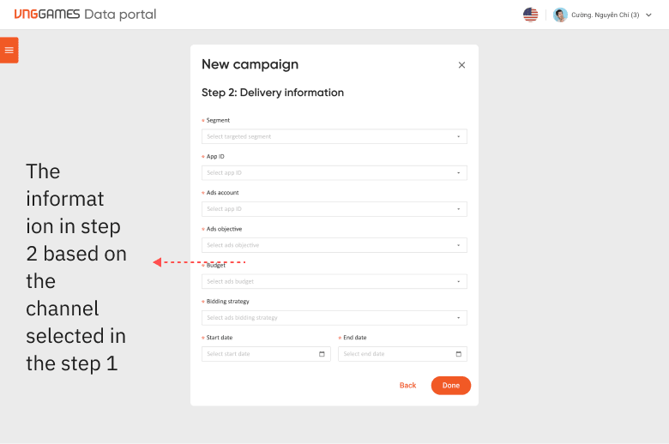Open the Start date calendar icon
This screenshot has height=444, width=669.
[x=322, y=354]
